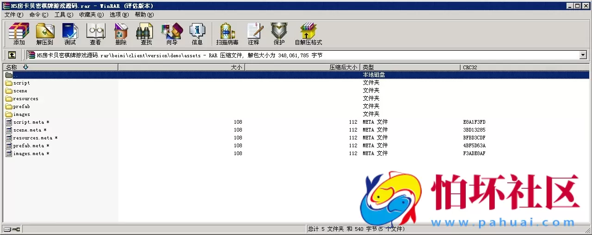Image resolution: width=592 pixels, height=235 pixels.
Task: Open the File (文件) menu
Action: [13, 15]
